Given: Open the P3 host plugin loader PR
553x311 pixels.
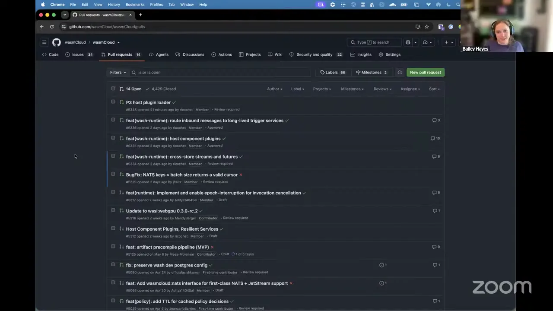Looking at the screenshot, I should pyautogui.click(x=148, y=102).
